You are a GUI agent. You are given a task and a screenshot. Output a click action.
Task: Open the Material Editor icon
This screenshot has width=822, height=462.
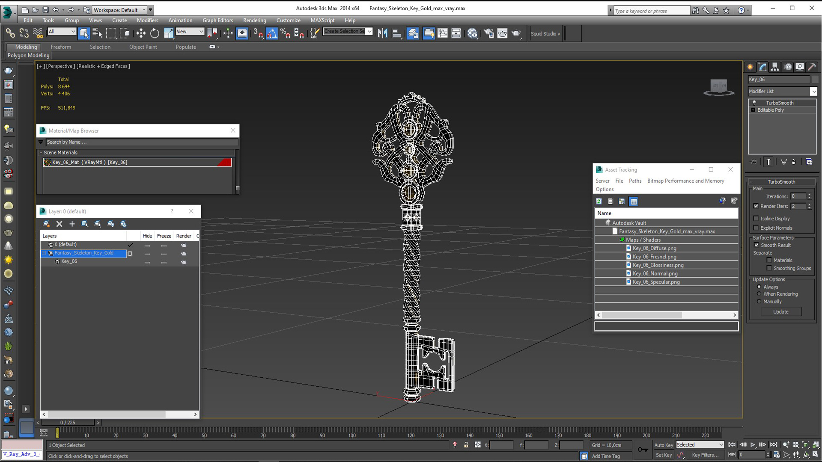pyautogui.click(x=473, y=33)
